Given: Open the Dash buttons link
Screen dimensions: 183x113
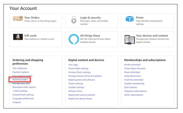Looking at the screenshot, I should point(131,87).
